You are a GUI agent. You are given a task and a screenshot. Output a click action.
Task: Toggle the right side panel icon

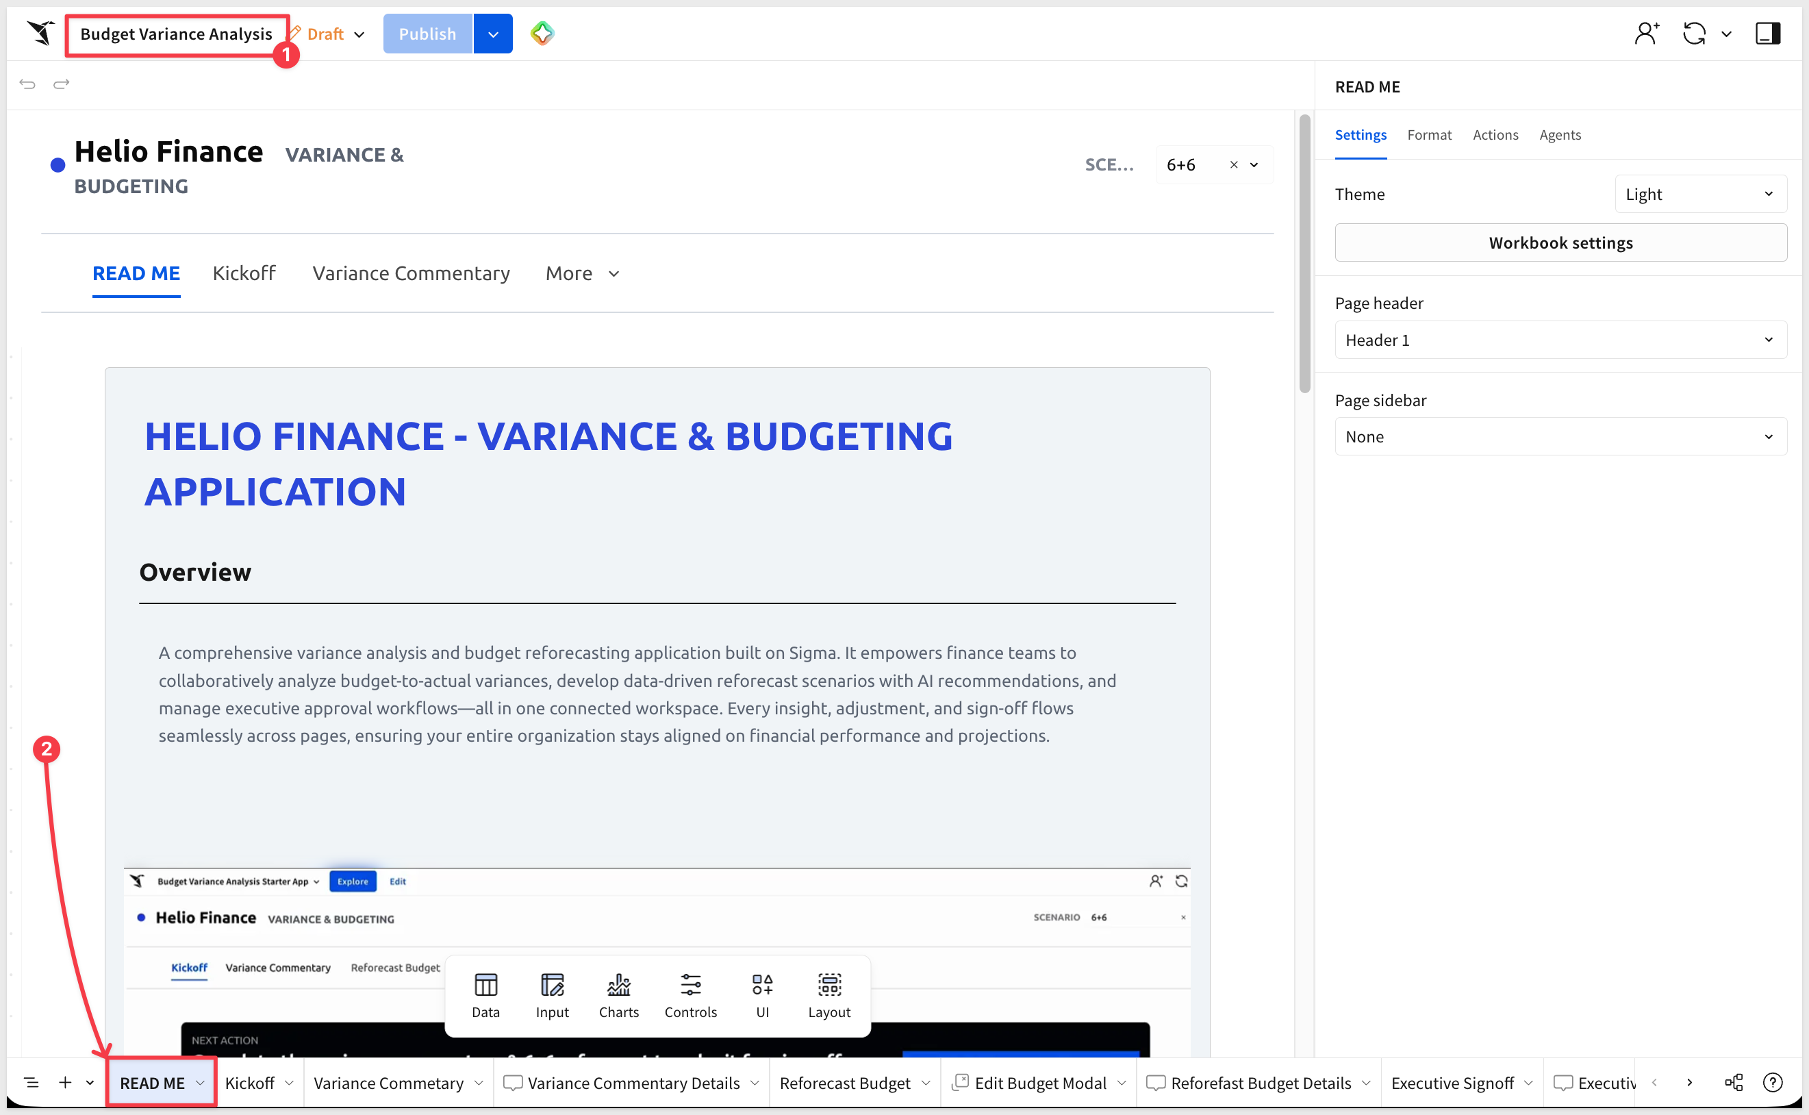1768,33
